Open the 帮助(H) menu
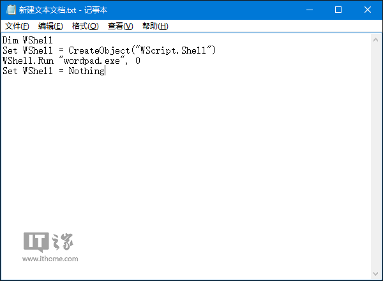This screenshot has width=383, height=281. click(x=155, y=26)
